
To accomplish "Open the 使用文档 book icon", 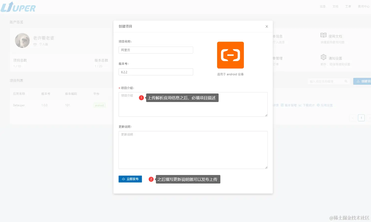I will click(x=323, y=35).
